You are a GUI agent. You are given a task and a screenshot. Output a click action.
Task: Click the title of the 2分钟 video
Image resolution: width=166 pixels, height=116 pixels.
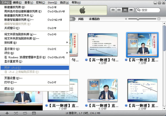(x=143, y=105)
